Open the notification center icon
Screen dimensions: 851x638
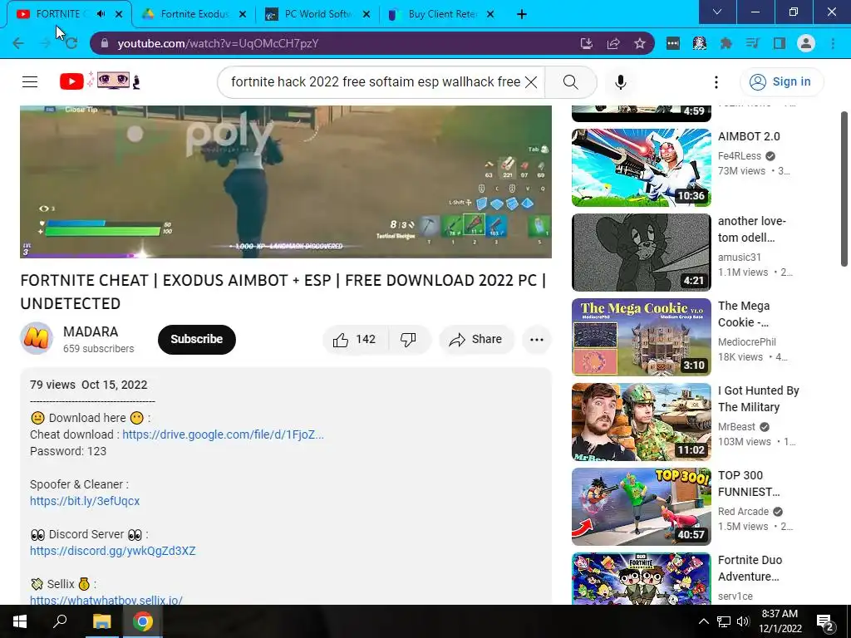click(x=825, y=622)
